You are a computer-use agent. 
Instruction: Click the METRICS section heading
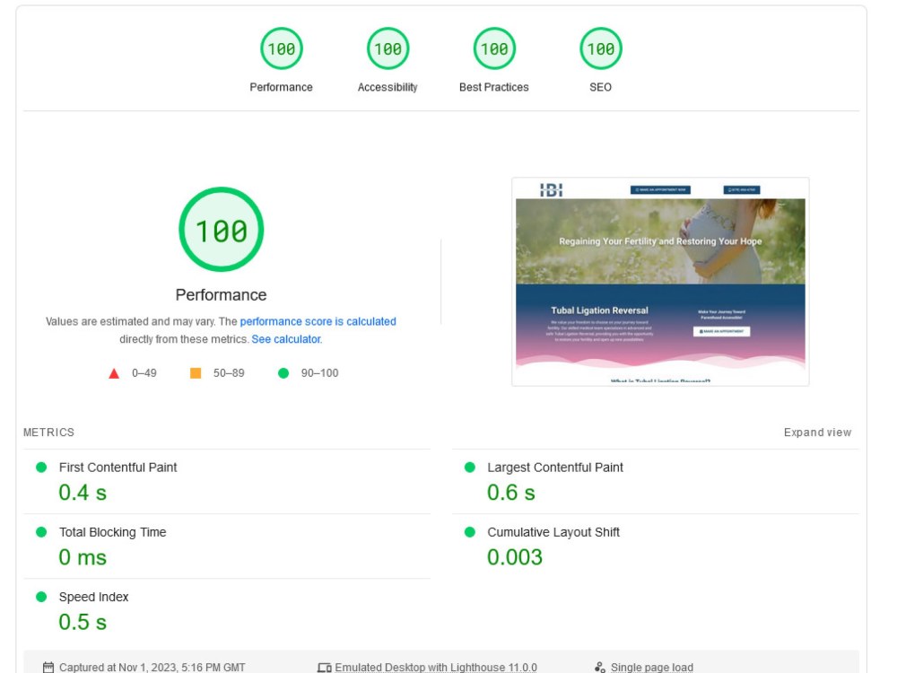point(48,433)
